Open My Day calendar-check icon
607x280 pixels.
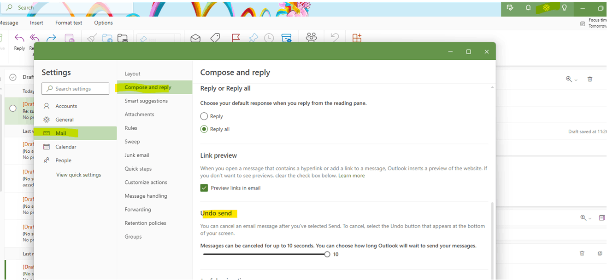[510, 8]
